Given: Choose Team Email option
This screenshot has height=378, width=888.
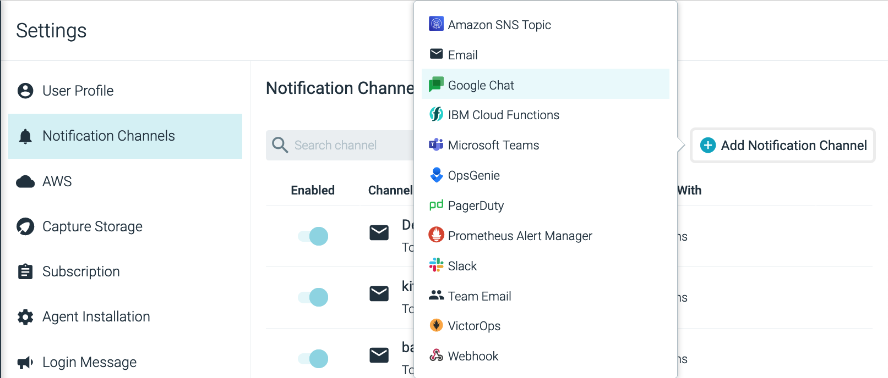Looking at the screenshot, I should point(546,296).
